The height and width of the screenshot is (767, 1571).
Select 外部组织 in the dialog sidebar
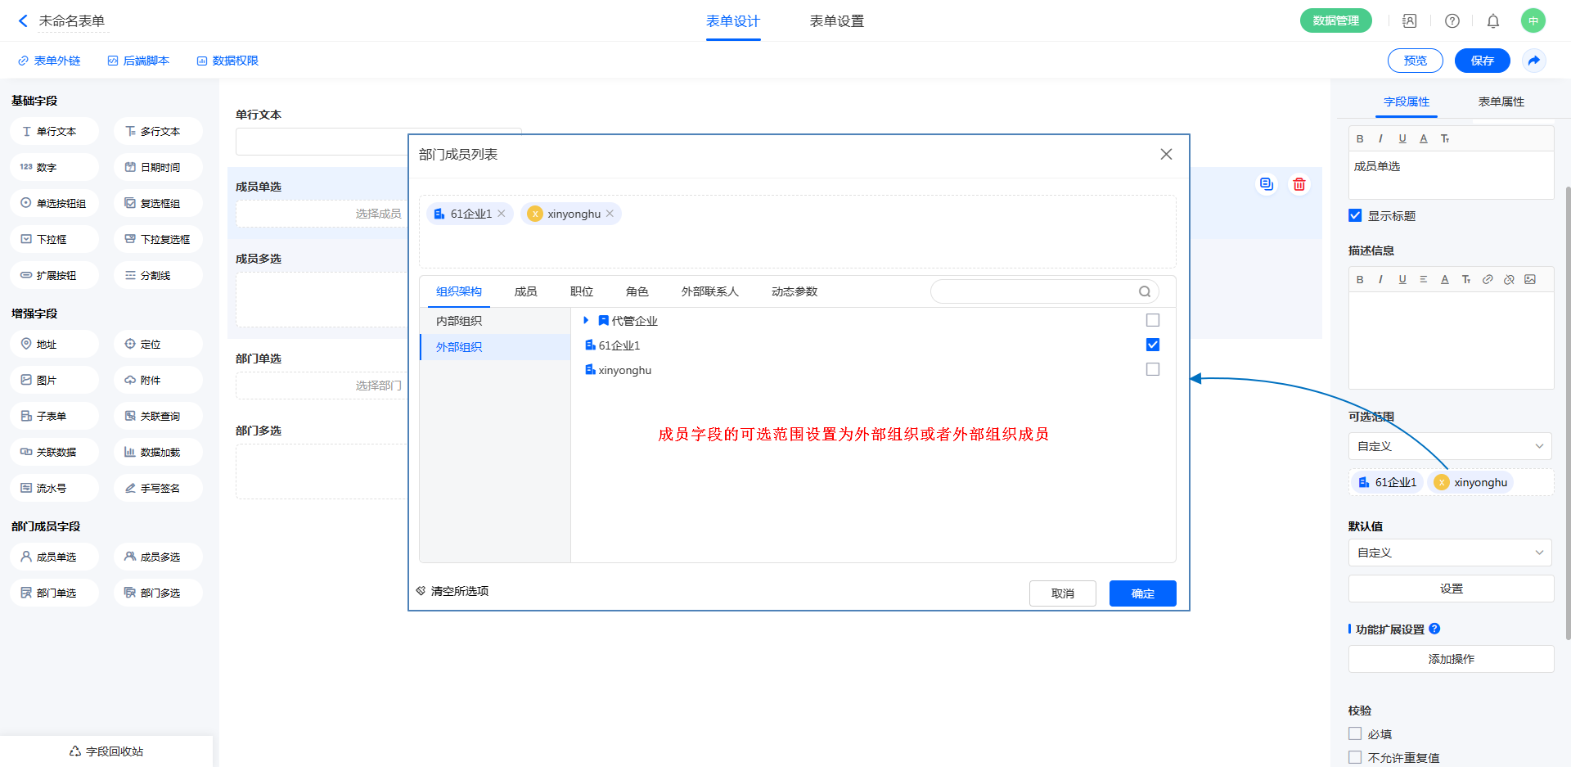coord(495,347)
